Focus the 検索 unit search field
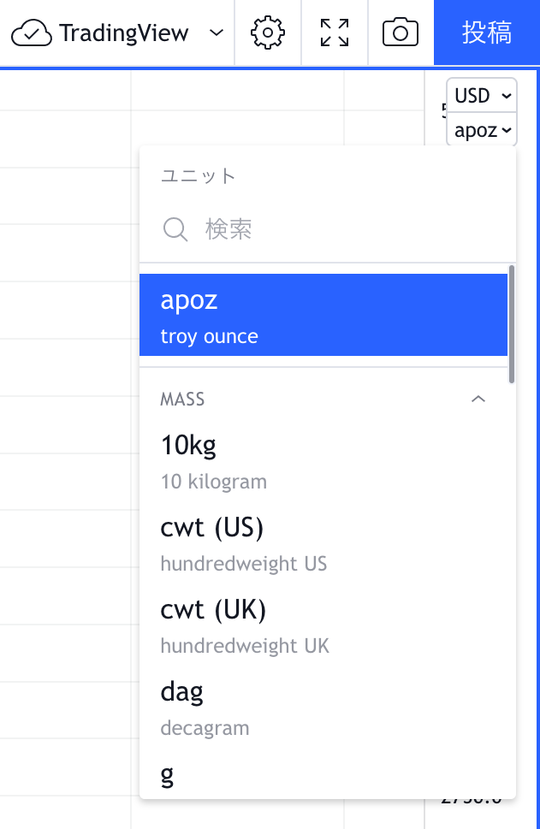This screenshot has height=829, width=540. (x=342, y=229)
